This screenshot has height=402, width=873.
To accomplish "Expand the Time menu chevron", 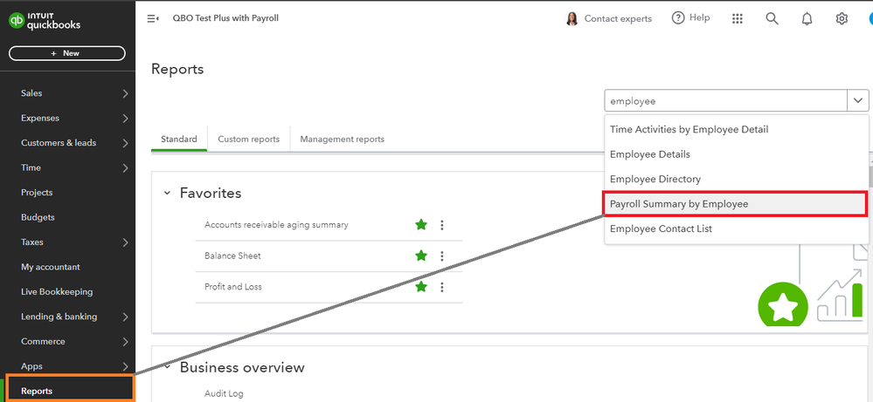I will pos(125,167).
